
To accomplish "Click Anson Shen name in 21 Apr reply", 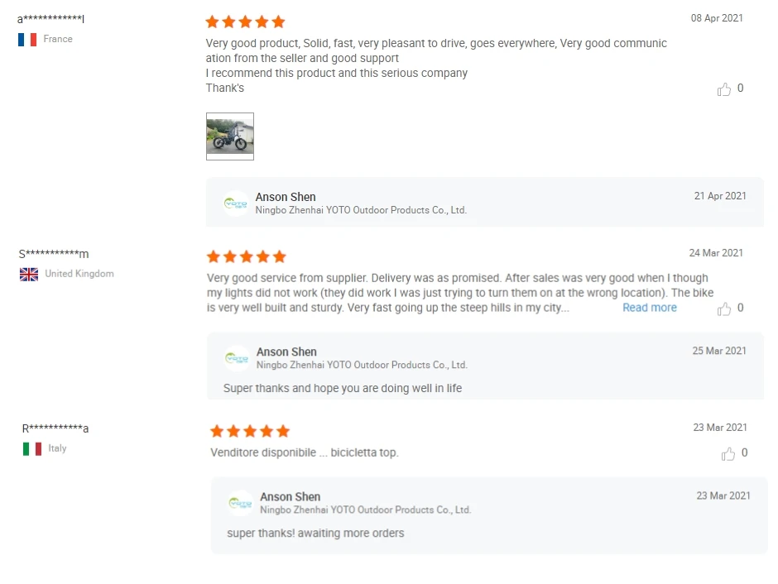I will click(286, 197).
